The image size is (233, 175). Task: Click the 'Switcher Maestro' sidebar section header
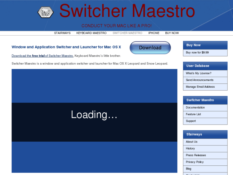pyautogui.click(x=205, y=100)
